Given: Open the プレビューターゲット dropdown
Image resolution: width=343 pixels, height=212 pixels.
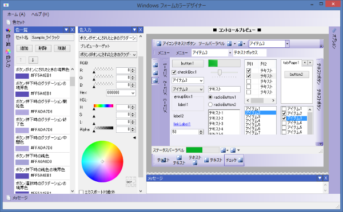Looking at the screenshot, I should (108, 55).
